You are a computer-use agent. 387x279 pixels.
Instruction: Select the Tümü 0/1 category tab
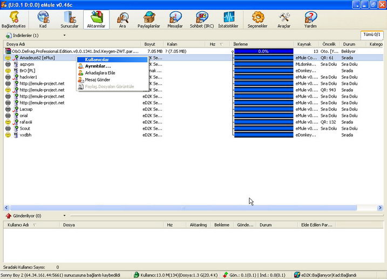pos(372,35)
